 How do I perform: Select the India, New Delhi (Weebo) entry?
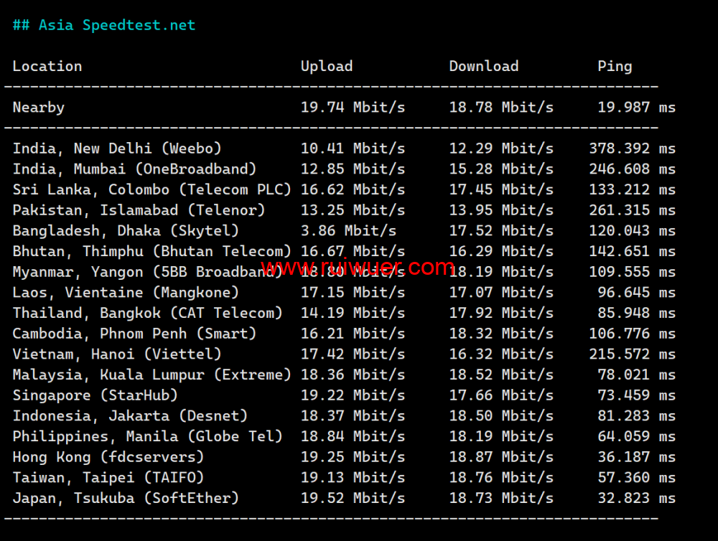pyautogui.click(x=117, y=149)
